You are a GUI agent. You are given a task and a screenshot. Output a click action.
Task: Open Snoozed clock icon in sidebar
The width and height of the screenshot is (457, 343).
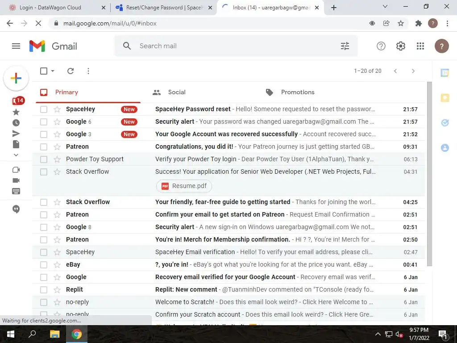pyautogui.click(x=16, y=123)
